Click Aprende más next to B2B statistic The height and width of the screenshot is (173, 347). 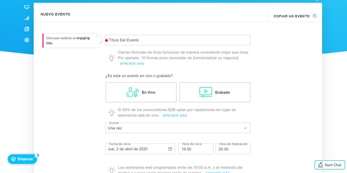(x=175, y=116)
